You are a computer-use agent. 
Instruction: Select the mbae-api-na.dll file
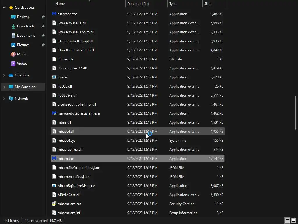click(138, 150)
